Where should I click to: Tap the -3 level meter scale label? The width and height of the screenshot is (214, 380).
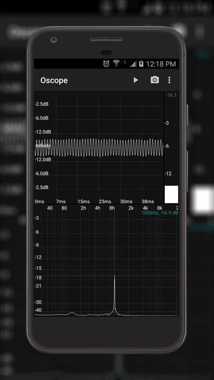click(x=167, y=123)
